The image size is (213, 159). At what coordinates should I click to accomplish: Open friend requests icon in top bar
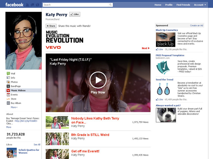[x=27, y=5]
